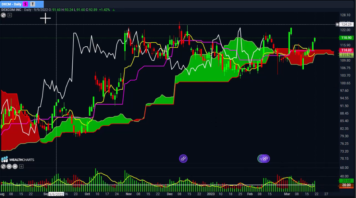Click the 85.40 price axis label
Image resolution: width=356 pixels, height=198 pixels.
[344, 121]
